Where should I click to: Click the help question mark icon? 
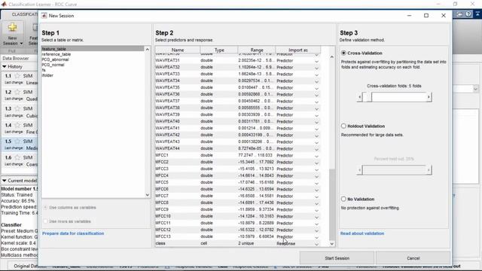468,14
